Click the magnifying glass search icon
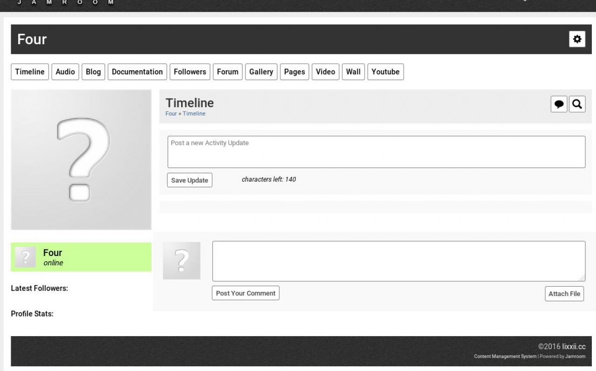 pos(577,104)
